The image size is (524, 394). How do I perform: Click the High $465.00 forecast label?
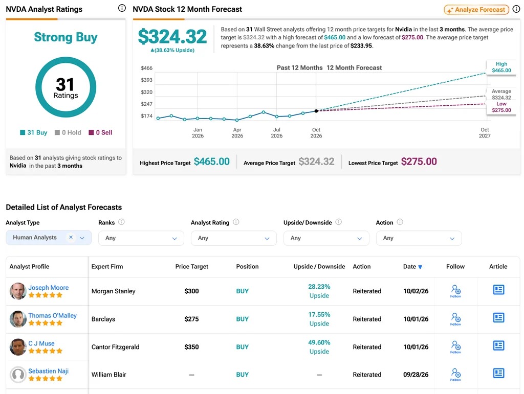501,67
